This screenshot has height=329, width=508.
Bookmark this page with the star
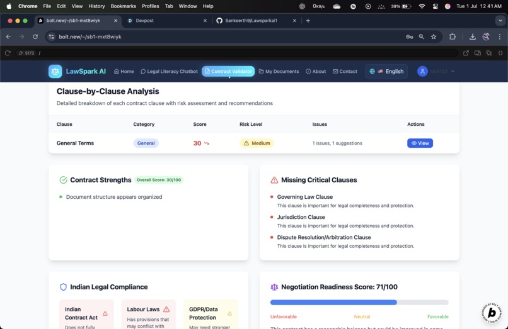[434, 37]
